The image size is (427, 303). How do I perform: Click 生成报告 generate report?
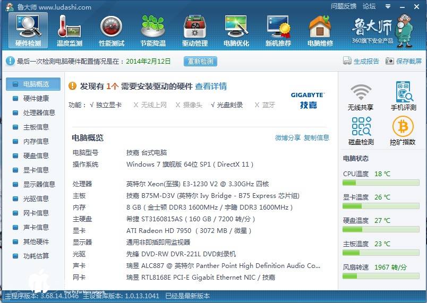pyautogui.click(x=361, y=61)
